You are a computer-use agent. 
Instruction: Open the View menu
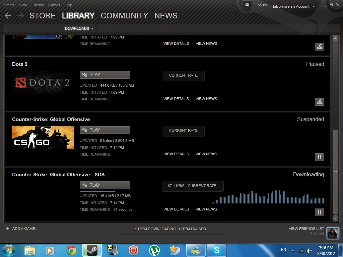coord(23,5)
